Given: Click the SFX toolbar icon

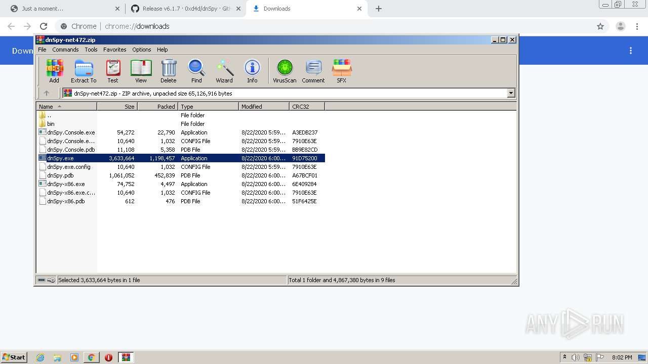Looking at the screenshot, I should 342,71.
